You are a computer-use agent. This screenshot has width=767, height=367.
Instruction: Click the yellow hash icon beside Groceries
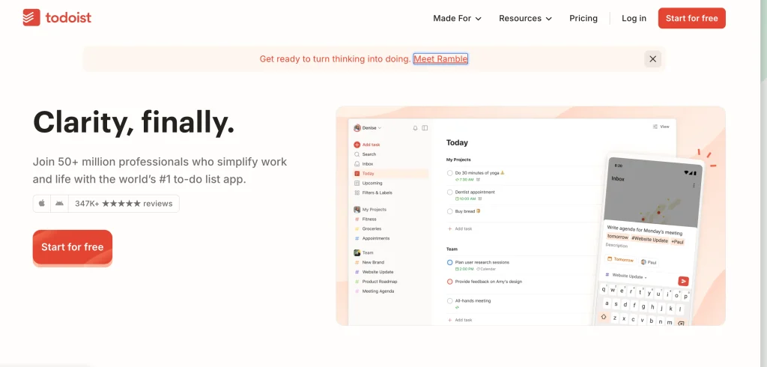pos(357,228)
